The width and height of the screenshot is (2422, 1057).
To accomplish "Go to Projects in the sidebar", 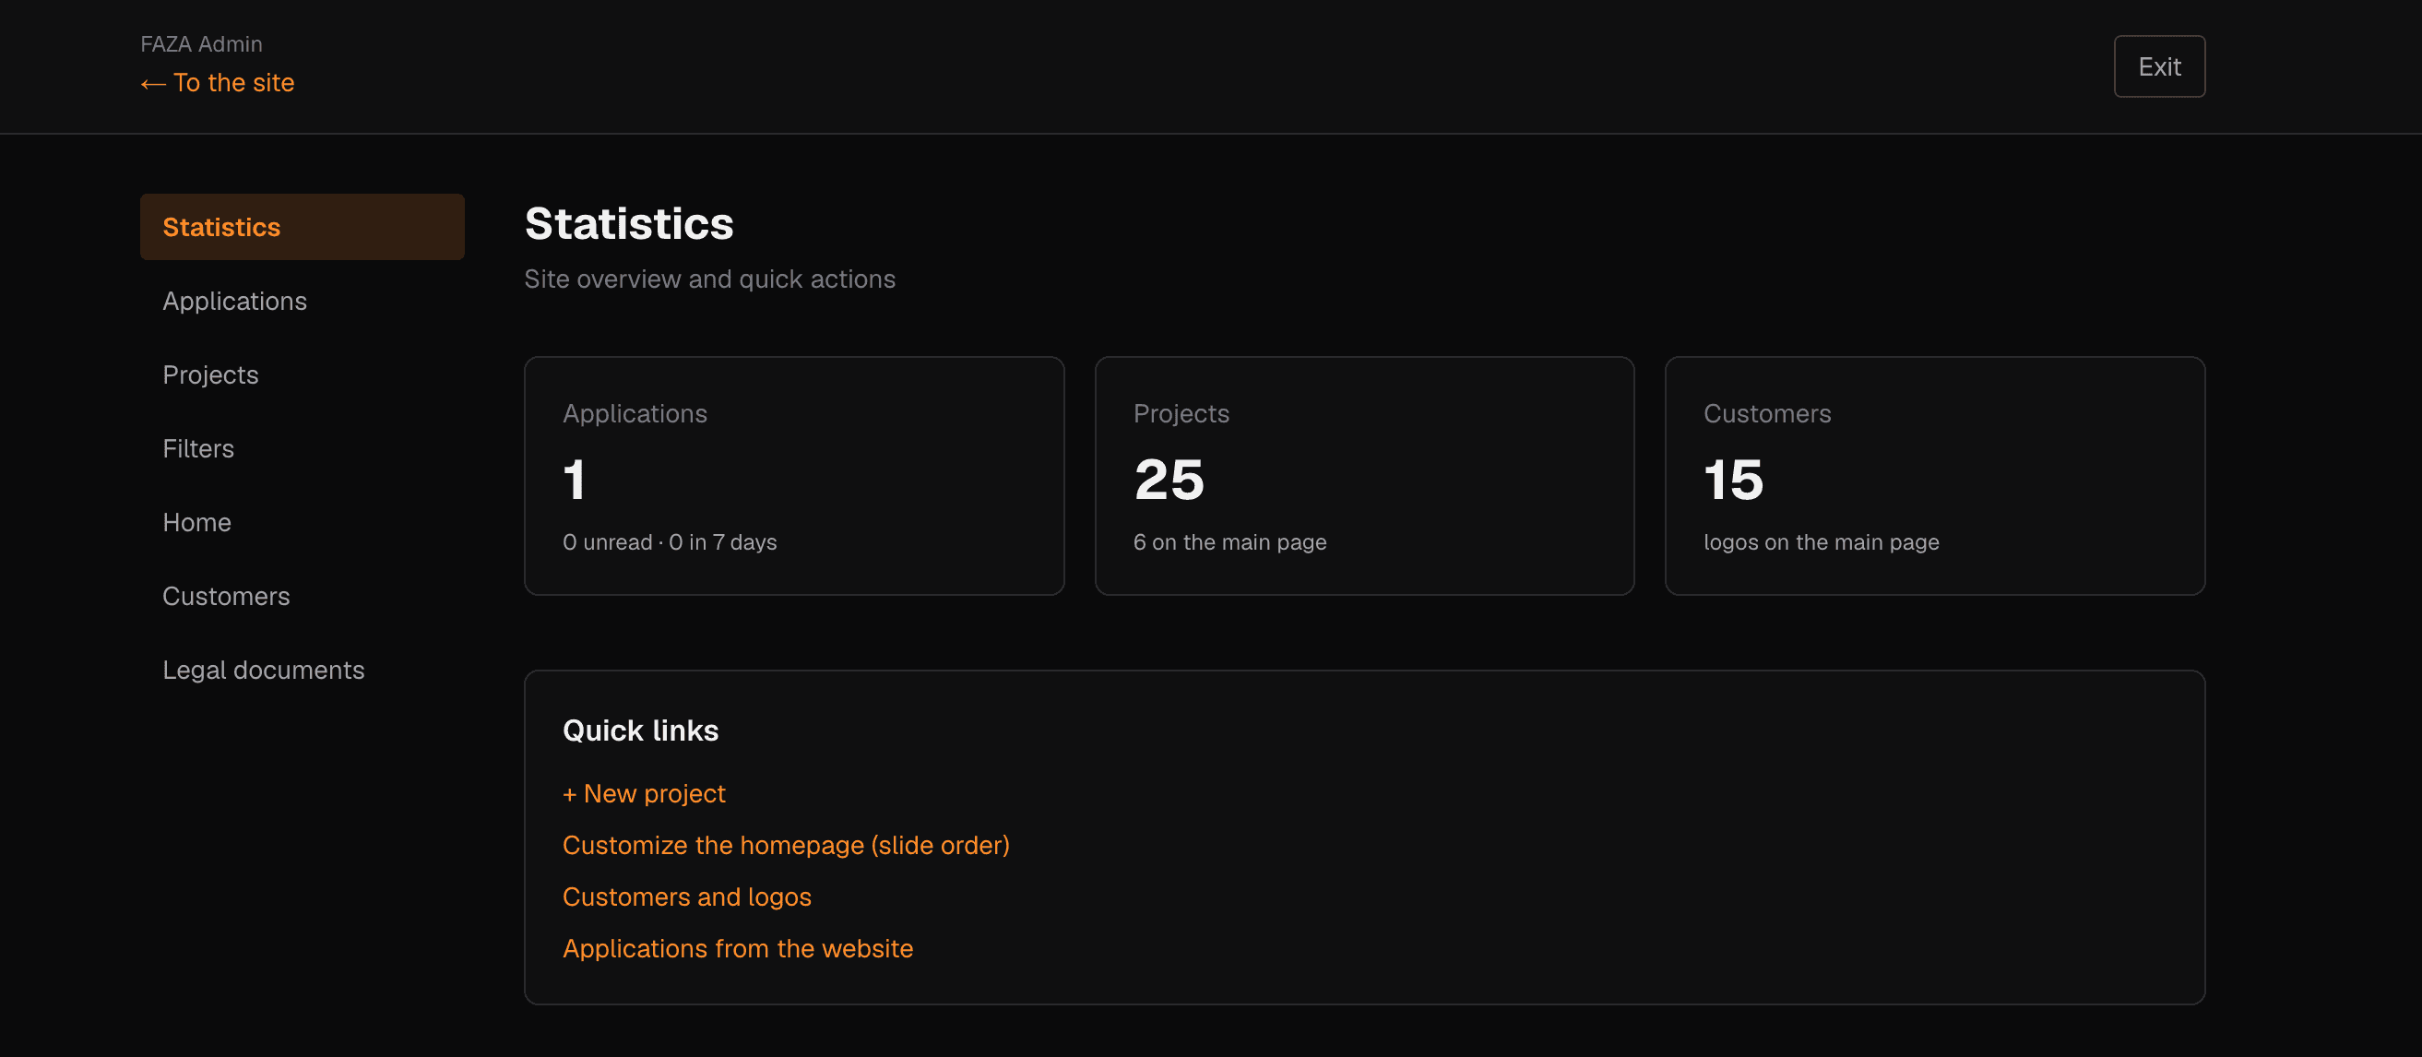I will coord(302,374).
